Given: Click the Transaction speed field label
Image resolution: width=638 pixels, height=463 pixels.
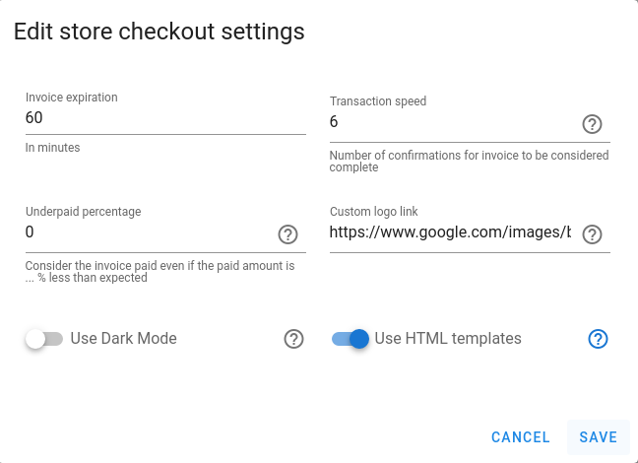Looking at the screenshot, I should 378,101.
